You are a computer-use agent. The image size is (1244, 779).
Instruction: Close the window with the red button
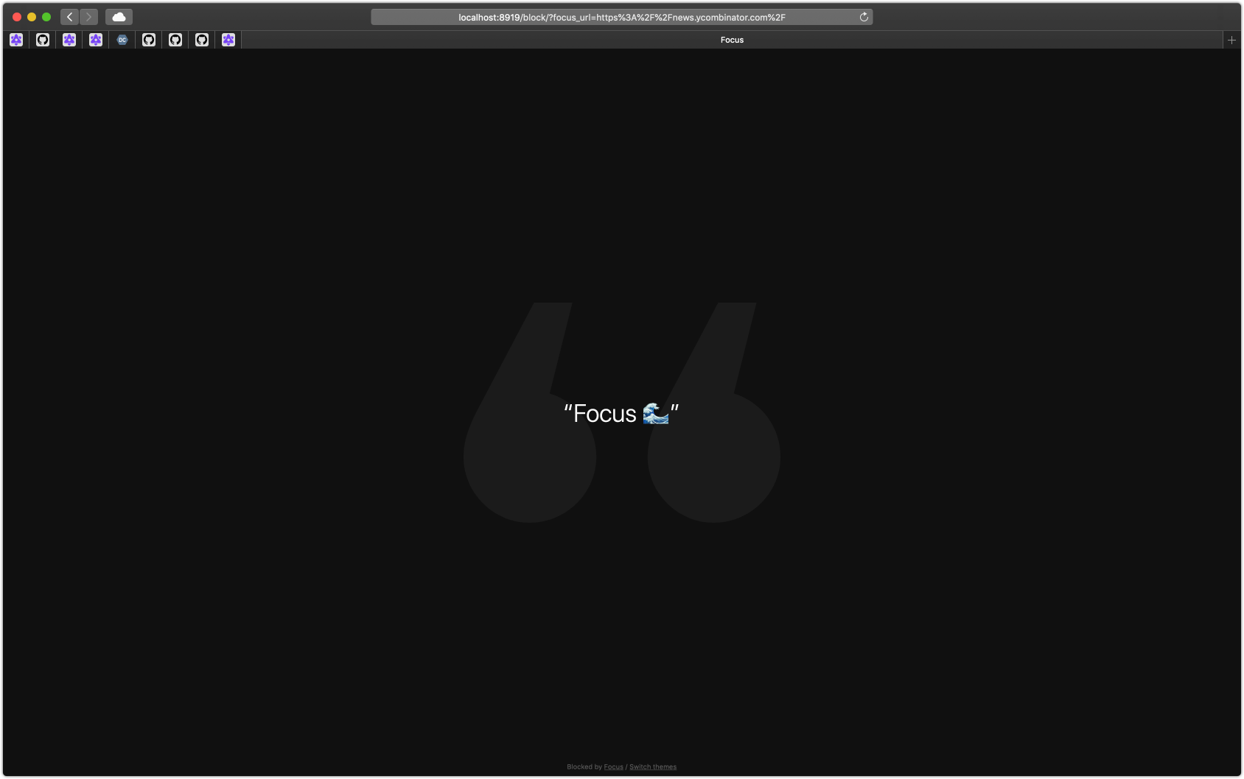pyautogui.click(x=17, y=17)
